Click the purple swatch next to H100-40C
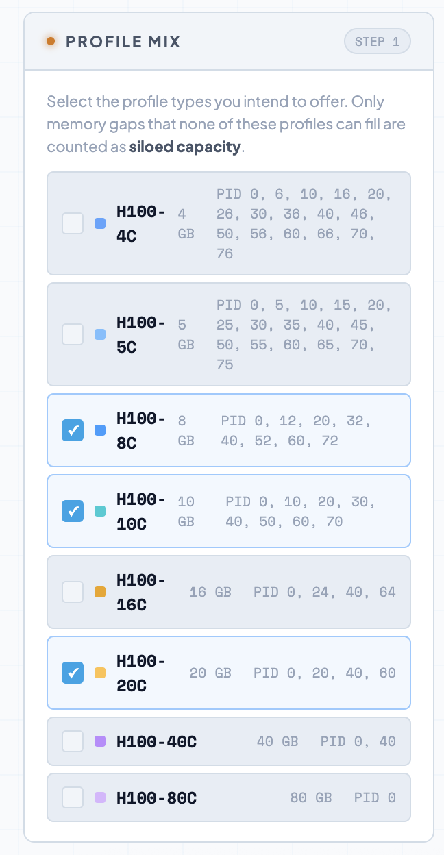The height and width of the screenshot is (855, 444). point(99,741)
